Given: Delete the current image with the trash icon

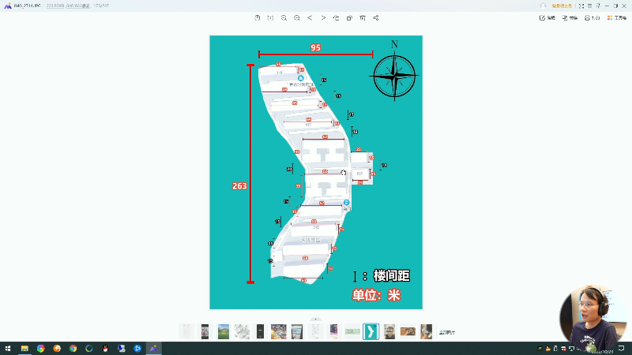Looking at the screenshot, I should 363,17.
